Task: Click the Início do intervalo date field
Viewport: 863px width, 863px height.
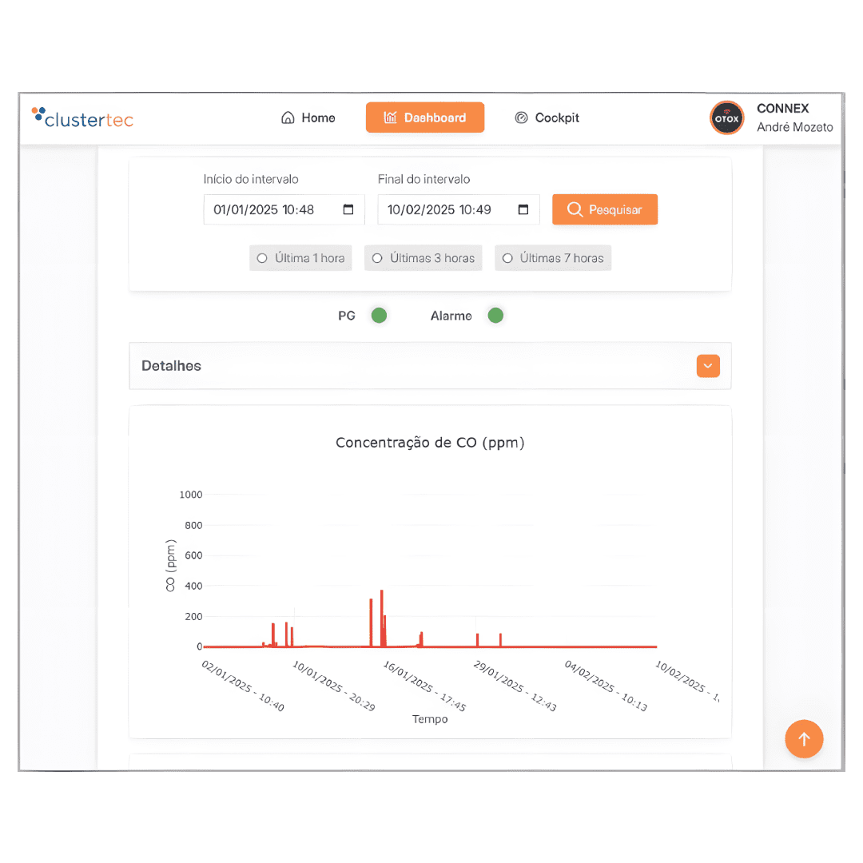Action: coord(272,210)
